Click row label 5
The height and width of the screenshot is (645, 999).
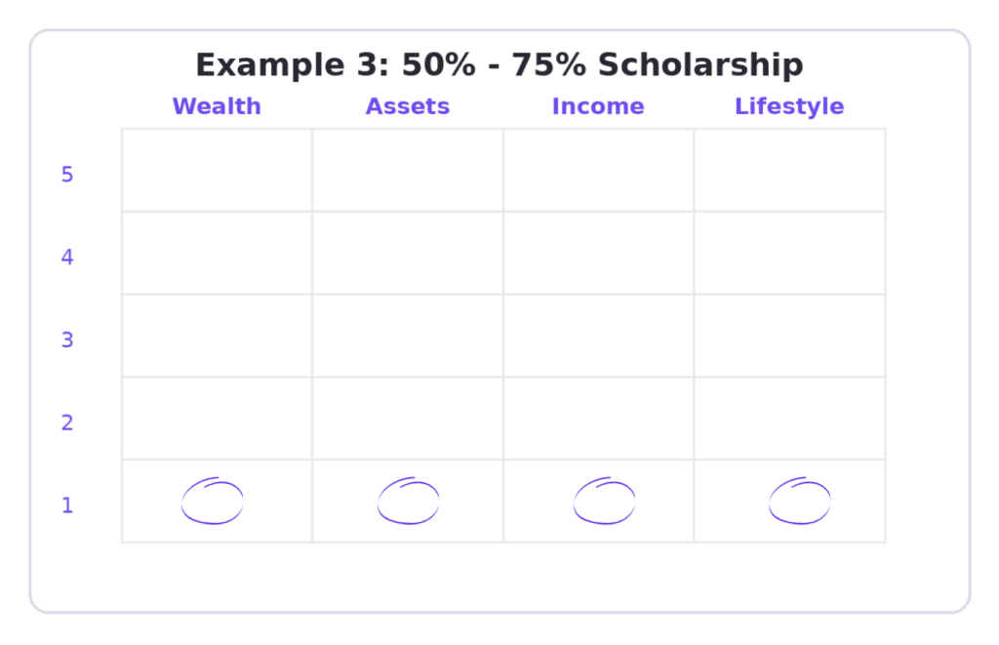[67, 175]
